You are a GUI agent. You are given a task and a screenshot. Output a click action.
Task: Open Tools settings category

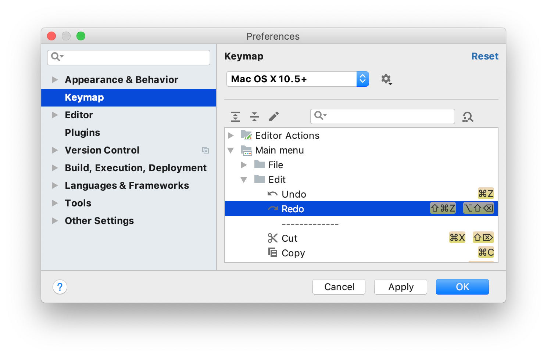129,203
